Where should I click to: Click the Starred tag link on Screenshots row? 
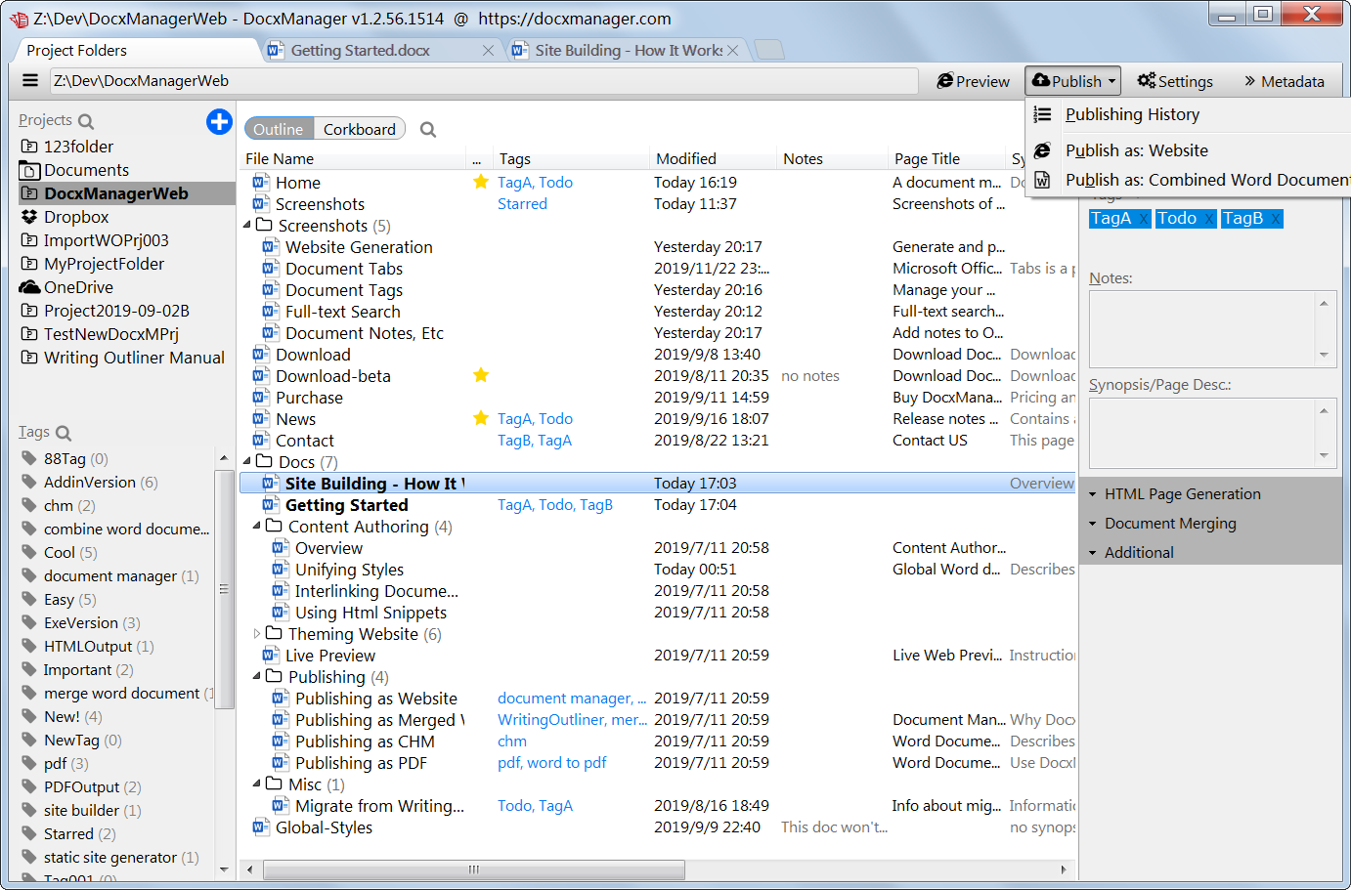pyautogui.click(x=522, y=203)
